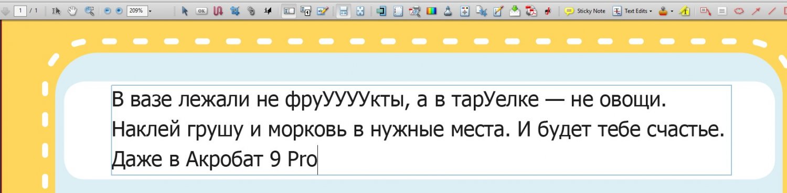Open the Text Edits tool

click(631, 10)
